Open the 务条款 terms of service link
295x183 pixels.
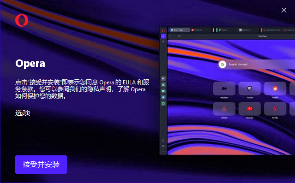click(x=24, y=89)
